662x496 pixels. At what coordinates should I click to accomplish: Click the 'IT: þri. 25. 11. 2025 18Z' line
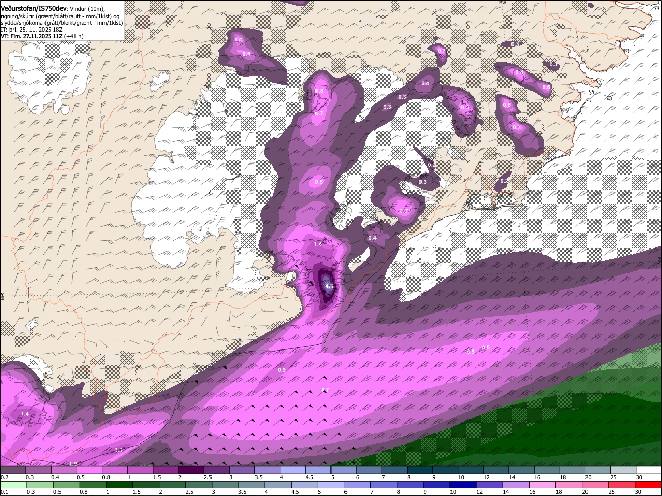[31, 30]
